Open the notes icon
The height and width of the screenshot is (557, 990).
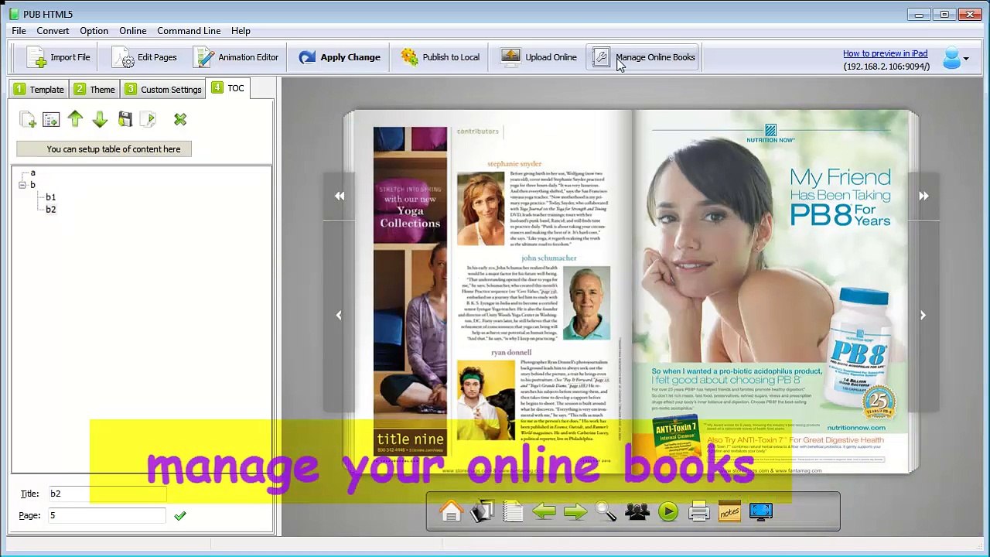click(x=729, y=511)
